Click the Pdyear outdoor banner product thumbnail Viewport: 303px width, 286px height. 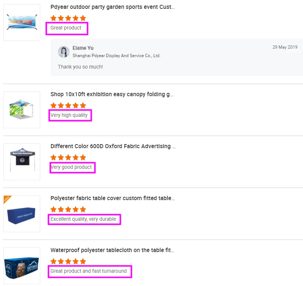(x=22, y=22)
